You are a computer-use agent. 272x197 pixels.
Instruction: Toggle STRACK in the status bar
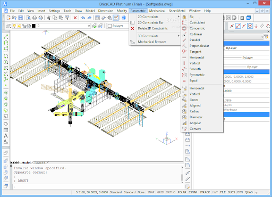coord(205,192)
